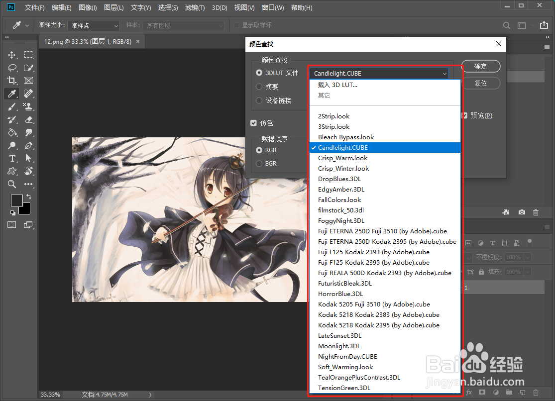The width and height of the screenshot is (555, 401).
Task: Click the 确定 button
Action: tap(480, 66)
